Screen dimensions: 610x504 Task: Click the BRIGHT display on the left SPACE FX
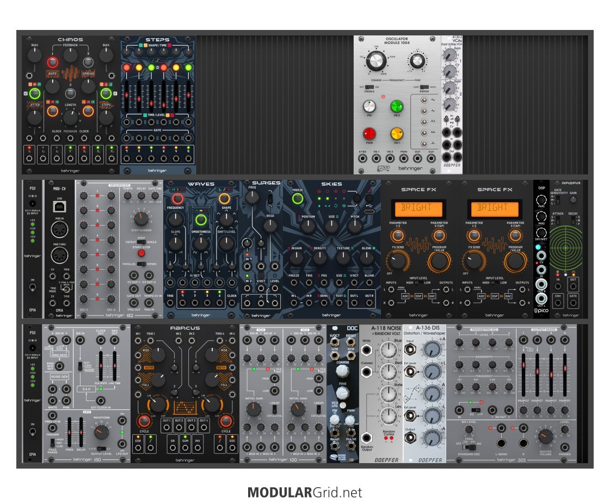point(418,208)
